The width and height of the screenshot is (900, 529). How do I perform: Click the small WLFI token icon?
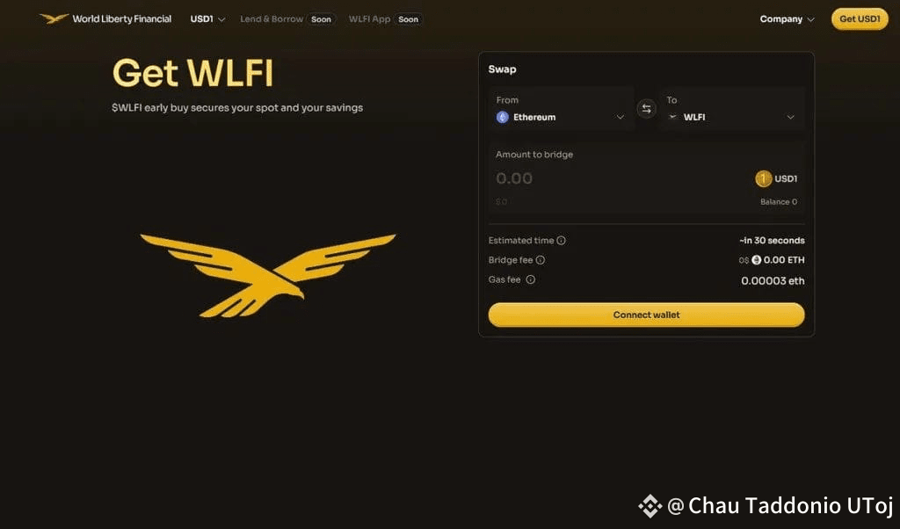point(672,117)
